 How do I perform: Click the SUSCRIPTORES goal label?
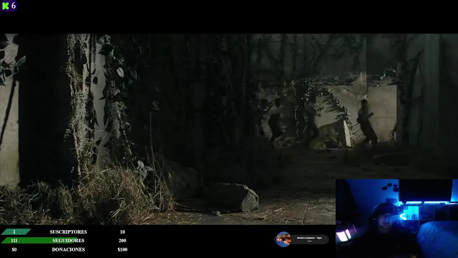click(x=68, y=232)
